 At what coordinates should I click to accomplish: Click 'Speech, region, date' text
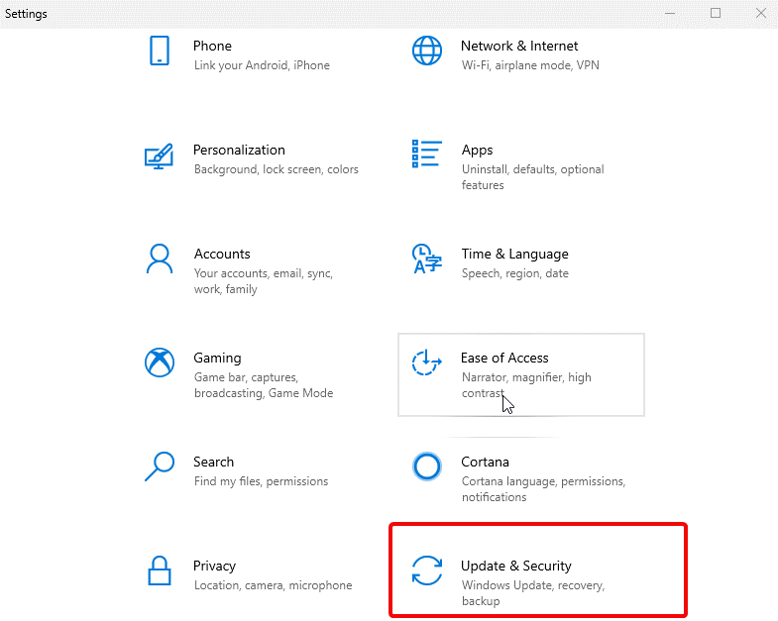(515, 273)
